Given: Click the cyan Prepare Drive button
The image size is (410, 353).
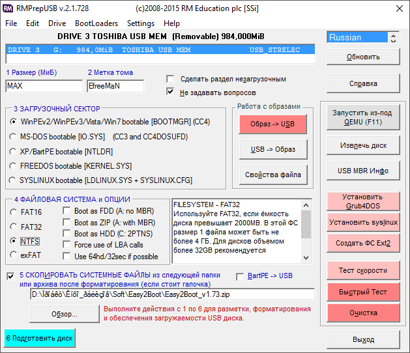Looking at the screenshot, I should 40,338.
